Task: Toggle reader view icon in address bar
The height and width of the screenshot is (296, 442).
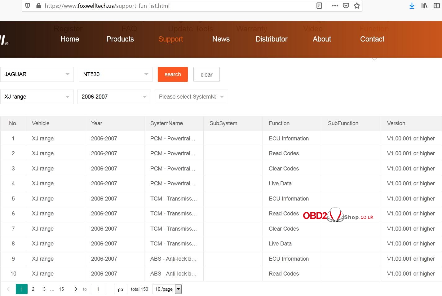Action: tap(319, 6)
